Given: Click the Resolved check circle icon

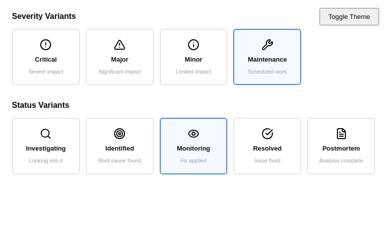Looking at the screenshot, I should (267, 134).
